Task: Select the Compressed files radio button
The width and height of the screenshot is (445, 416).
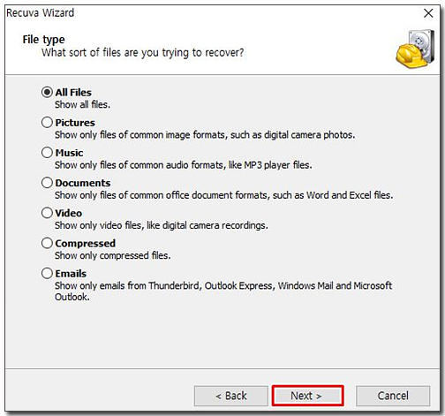Action: coord(47,243)
